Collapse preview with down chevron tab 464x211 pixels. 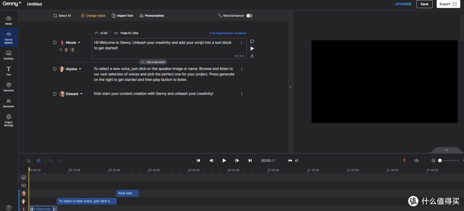pos(446,150)
